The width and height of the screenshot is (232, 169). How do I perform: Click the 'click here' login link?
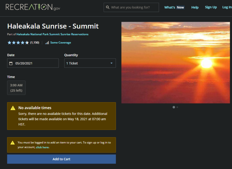42,147
